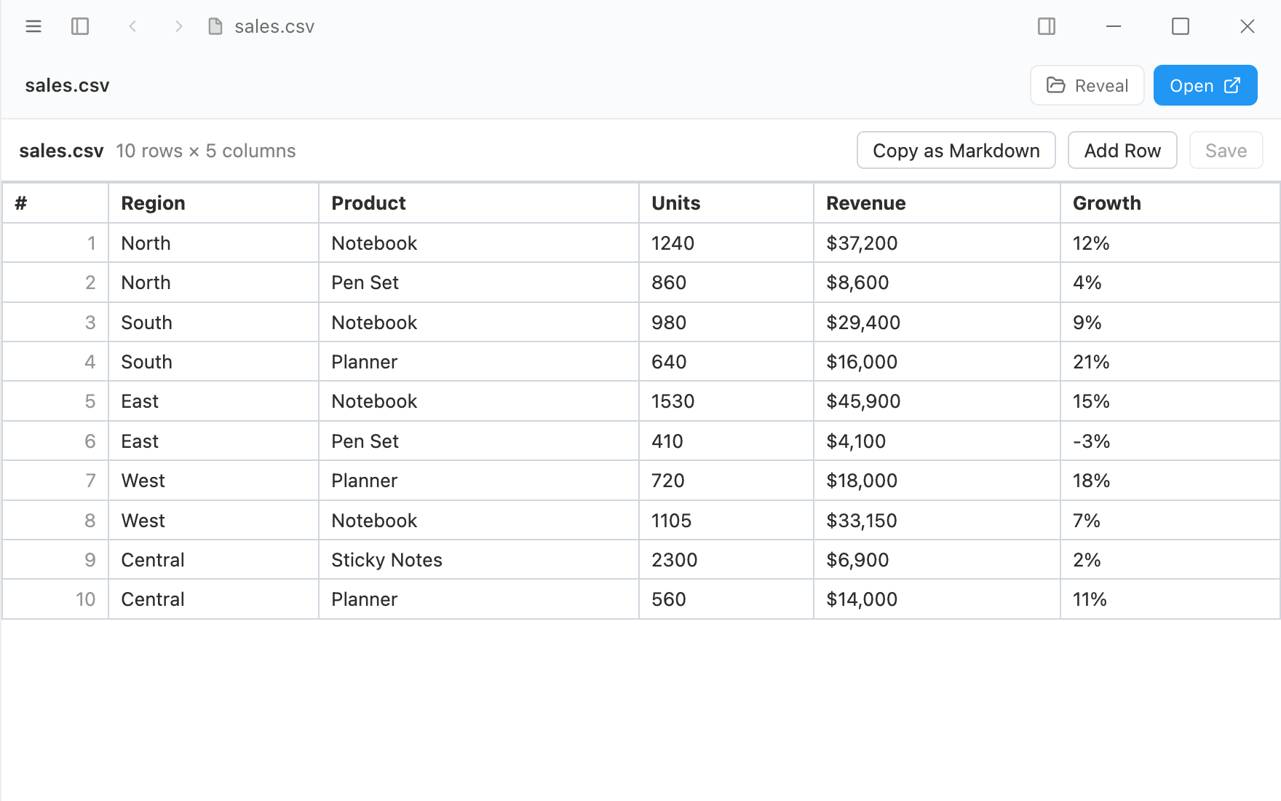1281x801 pixels.
Task: Click the sales.csv title in top bar
Action: click(274, 27)
